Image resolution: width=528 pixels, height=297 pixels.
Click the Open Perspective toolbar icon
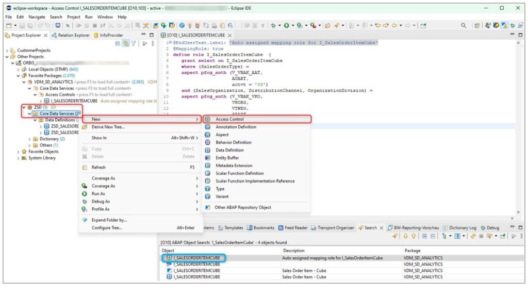pyautogui.click(x=477, y=26)
